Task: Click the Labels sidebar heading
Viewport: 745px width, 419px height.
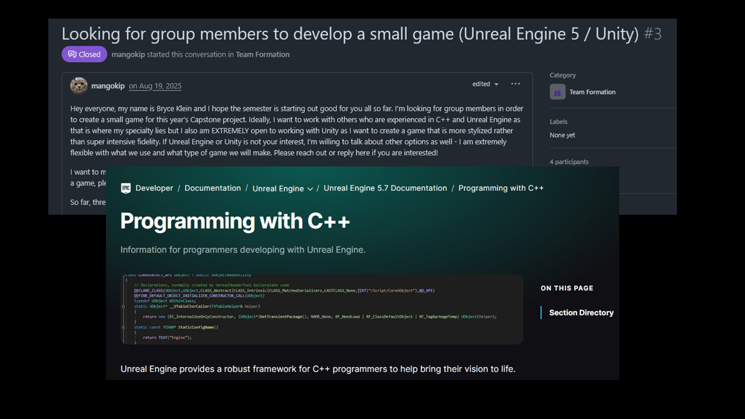Action: (x=558, y=122)
